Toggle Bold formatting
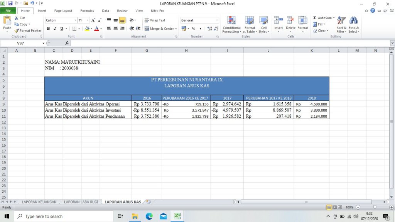This screenshot has width=395, height=222. pyautogui.click(x=49, y=29)
